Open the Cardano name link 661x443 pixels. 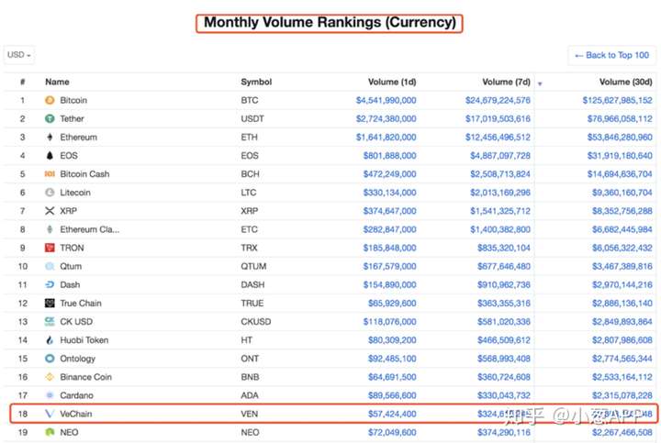[77, 395]
